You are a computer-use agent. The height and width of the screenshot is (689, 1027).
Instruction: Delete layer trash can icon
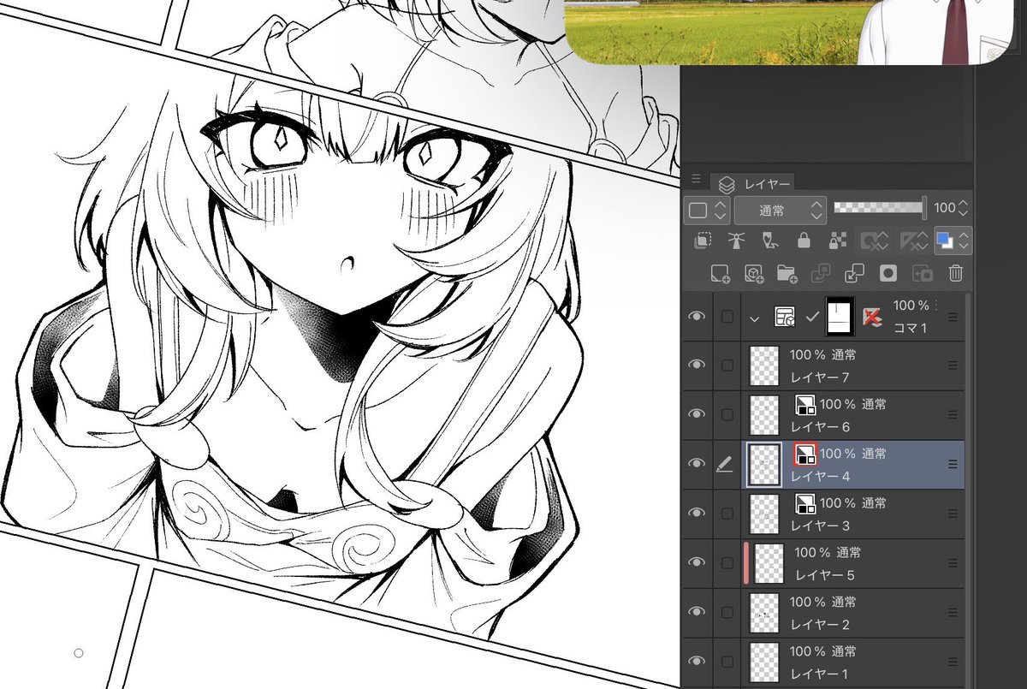click(x=955, y=274)
